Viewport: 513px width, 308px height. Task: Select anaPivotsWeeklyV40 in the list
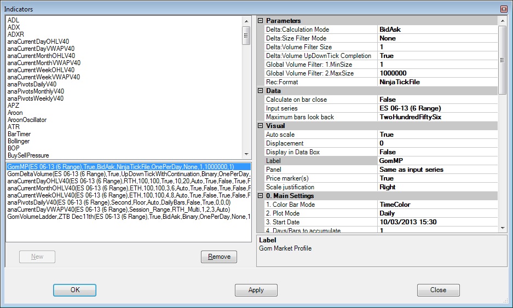[x=36, y=98]
